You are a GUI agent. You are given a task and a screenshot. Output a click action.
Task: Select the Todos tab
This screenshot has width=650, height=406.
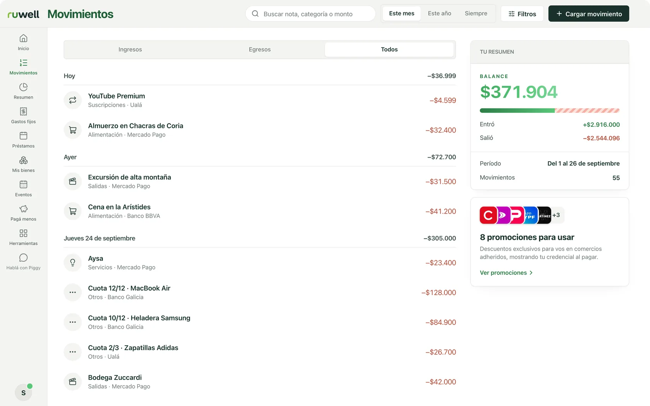389,49
